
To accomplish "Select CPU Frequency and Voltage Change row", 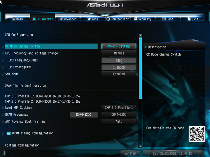I will [32, 53].
